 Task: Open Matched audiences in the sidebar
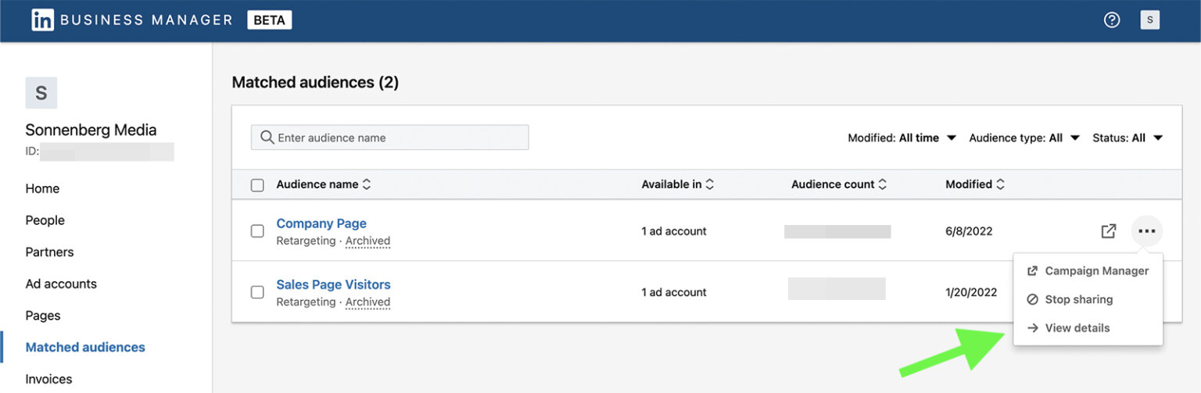pyautogui.click(x=85, y=347)
